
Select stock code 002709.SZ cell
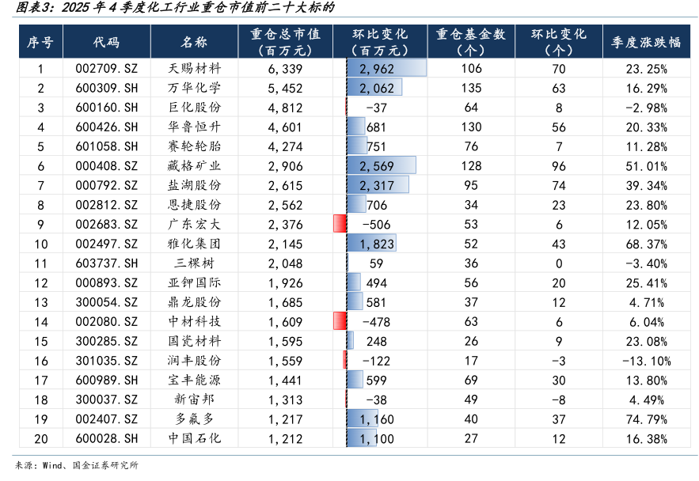pyautogui.click(x=106, y=69)
